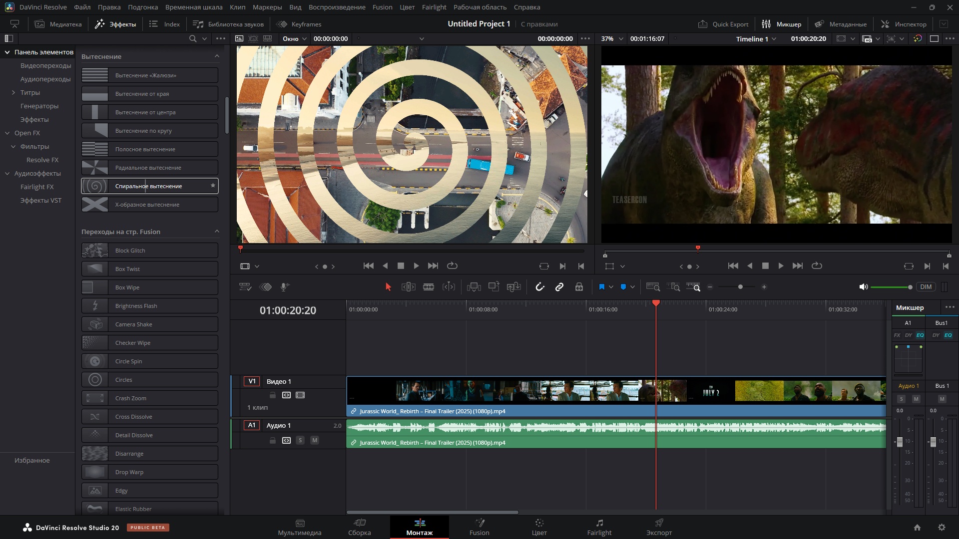This screenshot has height=539, width=959.
Task: Open the Fusion page icon
Action: pos(479,527)
